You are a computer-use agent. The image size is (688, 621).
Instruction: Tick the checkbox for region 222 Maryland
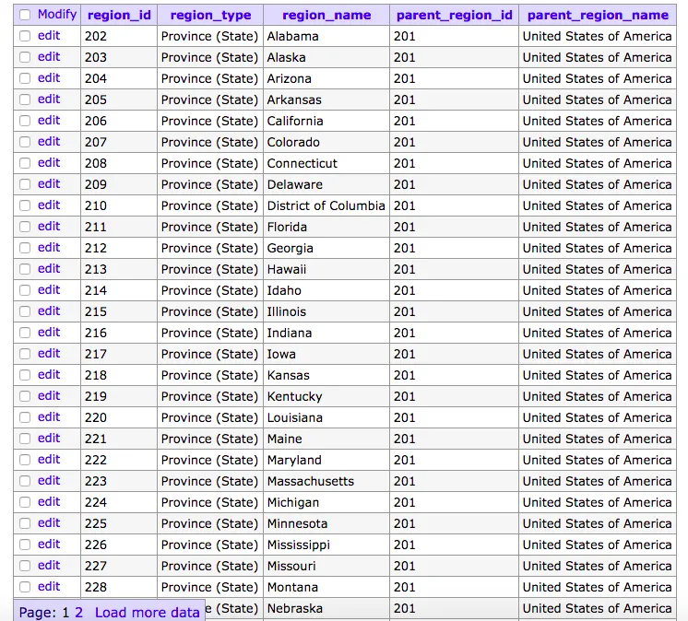click(x=25, y=460)
